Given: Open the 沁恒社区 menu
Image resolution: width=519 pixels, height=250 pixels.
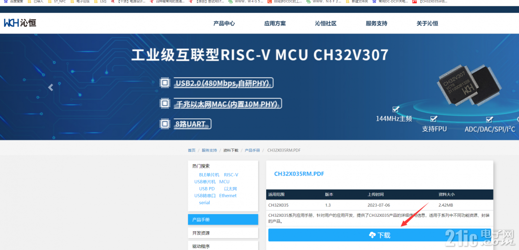Looking at the screenshot, I should (x=326, y=24).
